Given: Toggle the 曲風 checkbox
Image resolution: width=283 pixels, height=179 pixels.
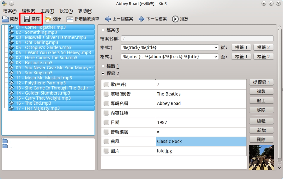Looking at the screenshot, I should [x=106, y=141].
